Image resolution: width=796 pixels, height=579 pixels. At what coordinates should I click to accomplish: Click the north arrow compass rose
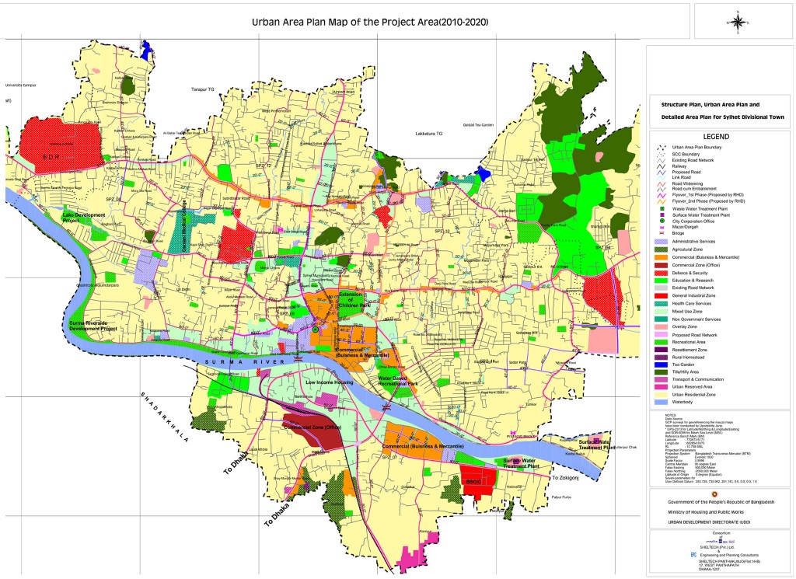738,22
